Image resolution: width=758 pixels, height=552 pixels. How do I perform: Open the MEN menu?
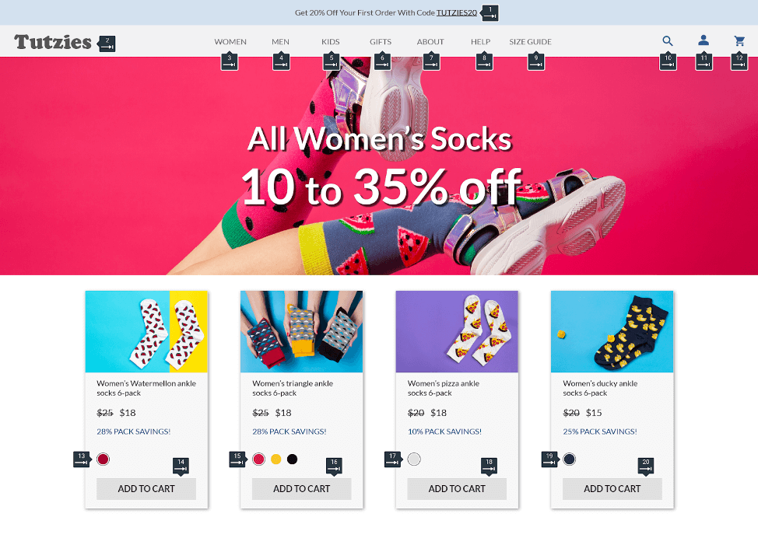[280, 41]
